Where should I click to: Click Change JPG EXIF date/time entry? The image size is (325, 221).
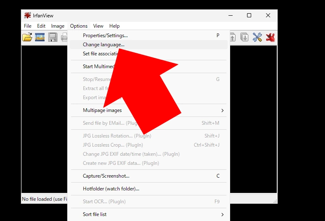coord(148,154)
